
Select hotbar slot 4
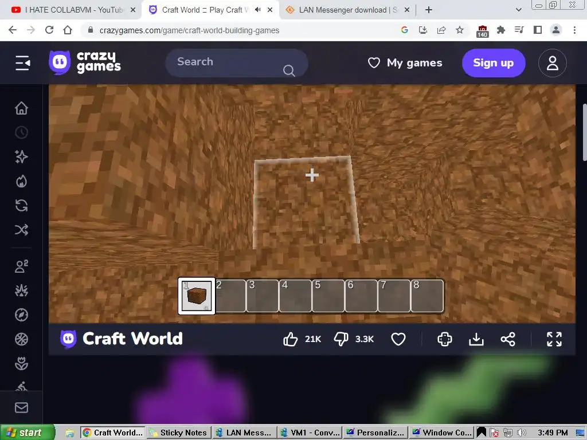296,296
